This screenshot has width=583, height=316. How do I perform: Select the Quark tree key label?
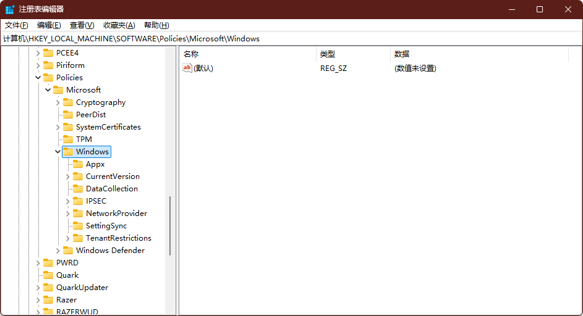(67, 275)
